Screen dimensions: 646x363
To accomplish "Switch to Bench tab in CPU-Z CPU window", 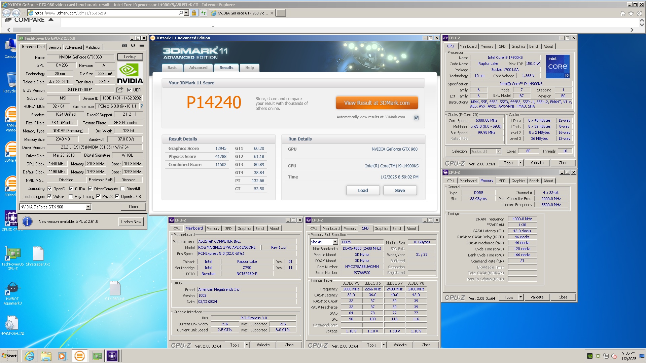I will 534,46.
